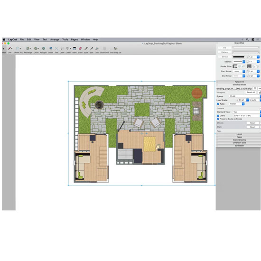Screen dimensions: 261x261
Task: Select the Text tool
Action: coord(56,48)
